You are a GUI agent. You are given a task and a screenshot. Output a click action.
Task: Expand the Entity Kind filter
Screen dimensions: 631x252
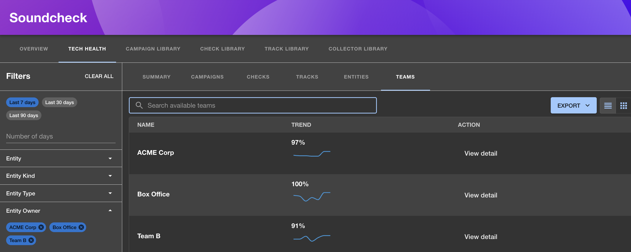click(x=61, y=176)
